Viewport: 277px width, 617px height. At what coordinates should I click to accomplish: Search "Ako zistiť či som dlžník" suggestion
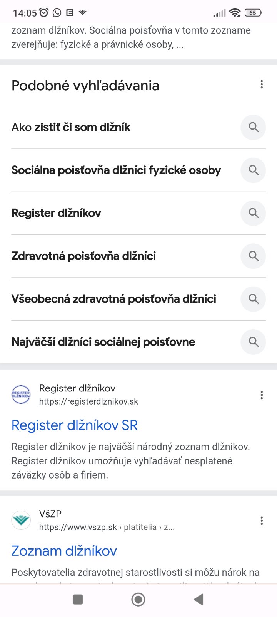[x=71, y=127]
